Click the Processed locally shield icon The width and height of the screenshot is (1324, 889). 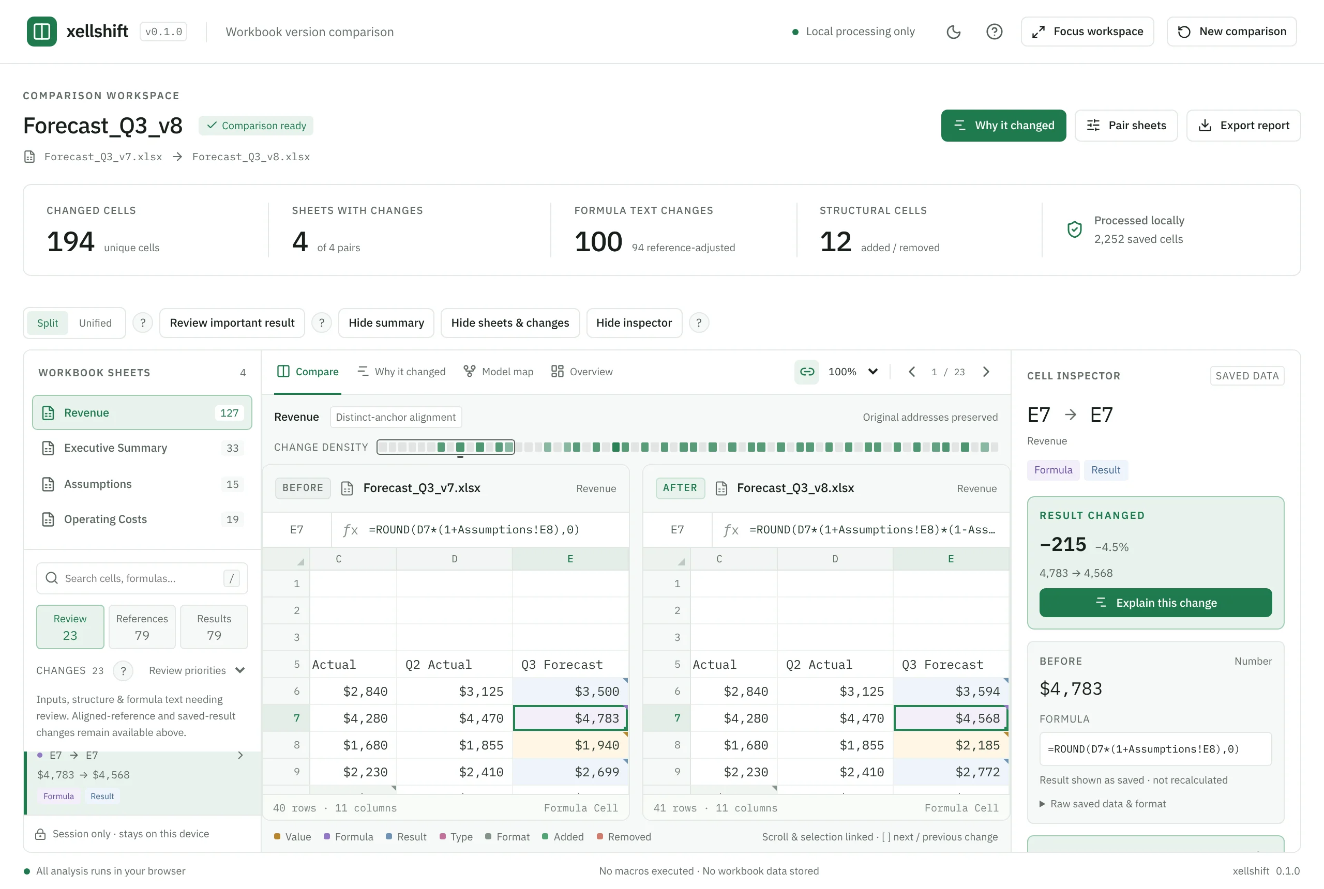pyautogui.click(x=1074, y=229)
